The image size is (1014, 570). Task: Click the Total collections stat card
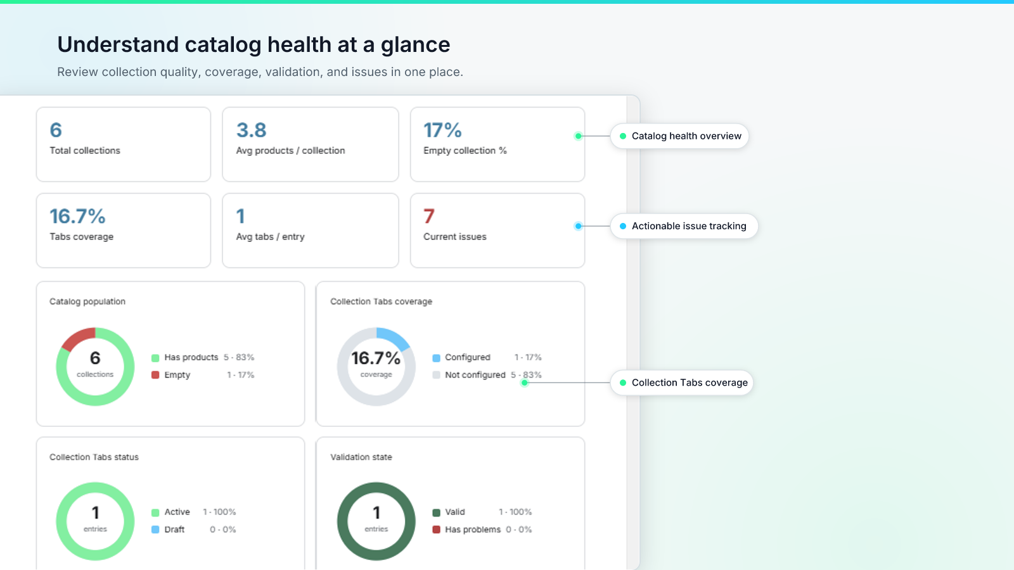124,144
